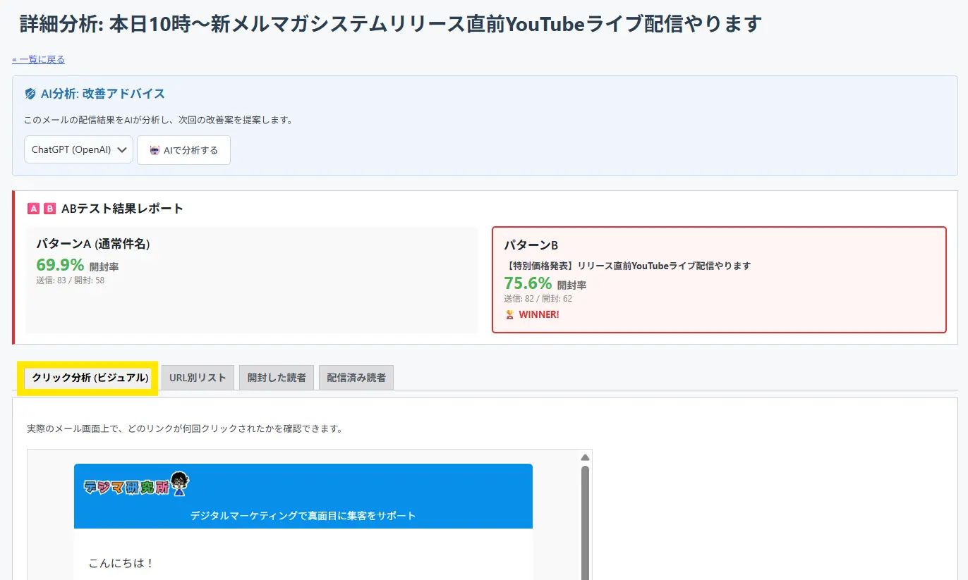Viewport: 968px width, 580px height.
Task: Click the 75.6% open rate of パターンB
Action: coord(528,283)
